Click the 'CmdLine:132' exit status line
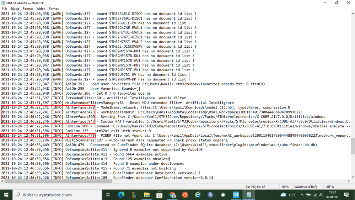Viewport: 355px width, 200px height. tap(76, 131)
